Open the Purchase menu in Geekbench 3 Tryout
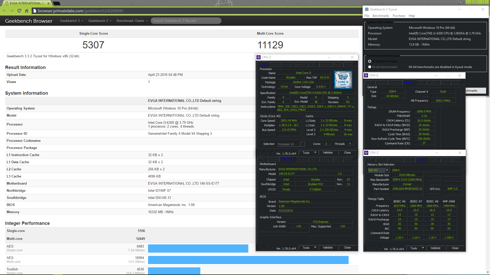The height and width of the screenshot is (275, 490). click(x=399, y=16)
